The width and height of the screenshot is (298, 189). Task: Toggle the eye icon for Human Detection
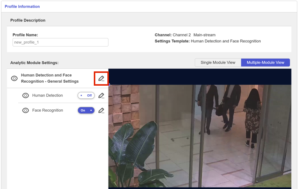[x=26, y=95]
